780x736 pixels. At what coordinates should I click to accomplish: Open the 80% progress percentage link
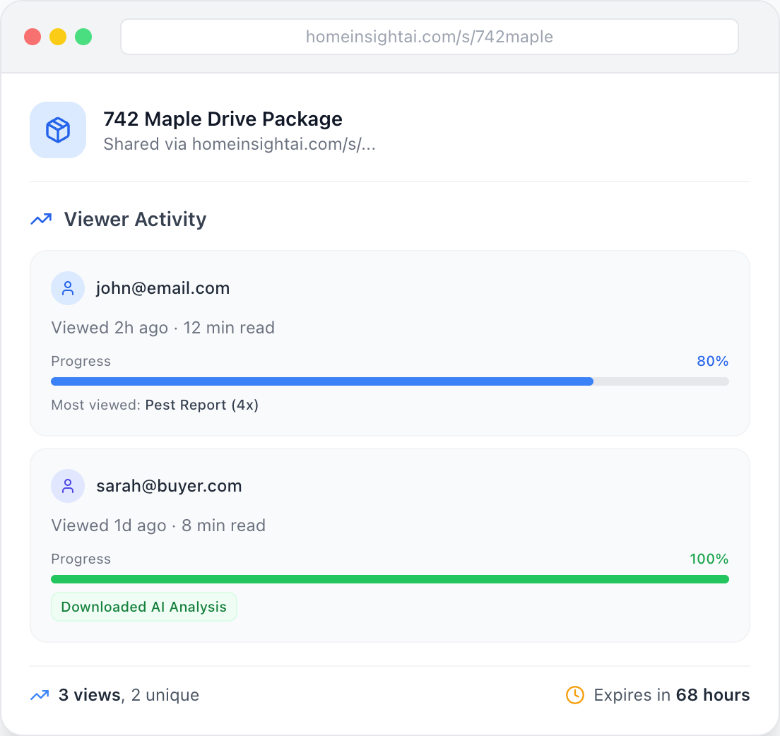712,361
